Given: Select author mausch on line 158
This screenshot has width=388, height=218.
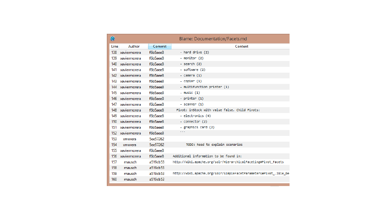Looking at the screenshot, I should 130,168.
